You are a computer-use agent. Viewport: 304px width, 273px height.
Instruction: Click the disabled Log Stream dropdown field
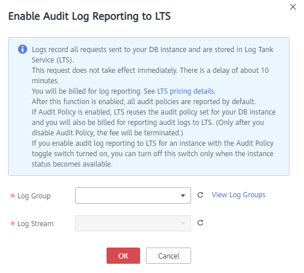[133, 223]
